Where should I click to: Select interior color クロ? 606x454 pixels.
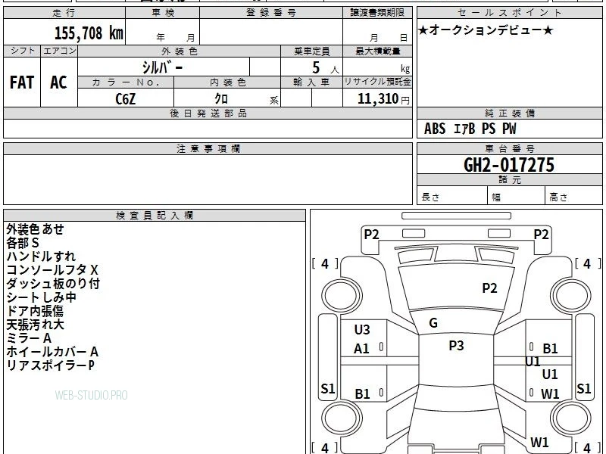[x=221, y=99]
